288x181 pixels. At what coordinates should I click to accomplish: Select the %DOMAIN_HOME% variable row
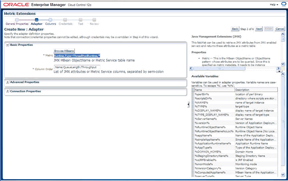pyautogui.click(x=235, y=152)
